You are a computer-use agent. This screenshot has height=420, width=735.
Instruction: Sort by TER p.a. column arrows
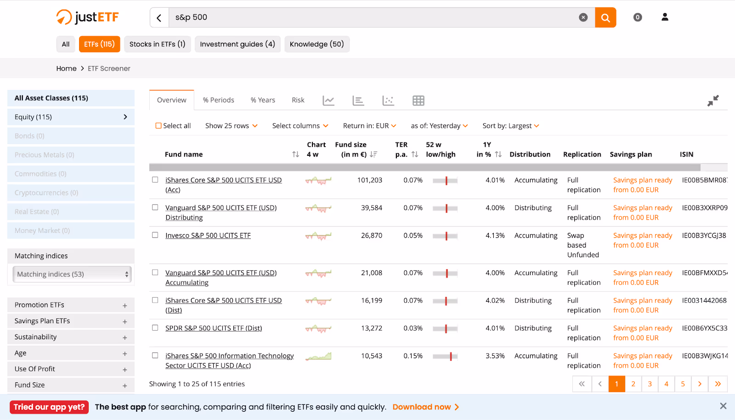[415, 155]
